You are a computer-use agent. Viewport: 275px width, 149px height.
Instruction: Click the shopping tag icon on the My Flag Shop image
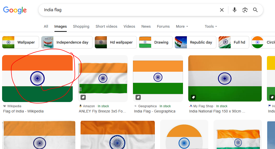pos(193,97)
